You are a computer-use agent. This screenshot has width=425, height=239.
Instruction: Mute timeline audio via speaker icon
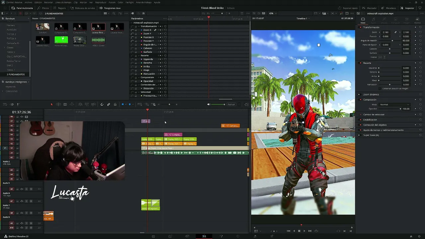209,105
